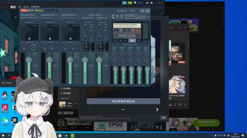This screenshot has height=138, width=247.
Task: Click speaker icon in right chat window
Action: tap(175, 105)
